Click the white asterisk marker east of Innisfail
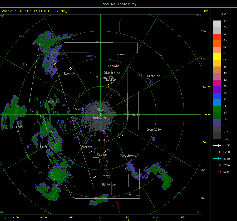Viewport: 237px width, 221px height. (x=125, y=90)
